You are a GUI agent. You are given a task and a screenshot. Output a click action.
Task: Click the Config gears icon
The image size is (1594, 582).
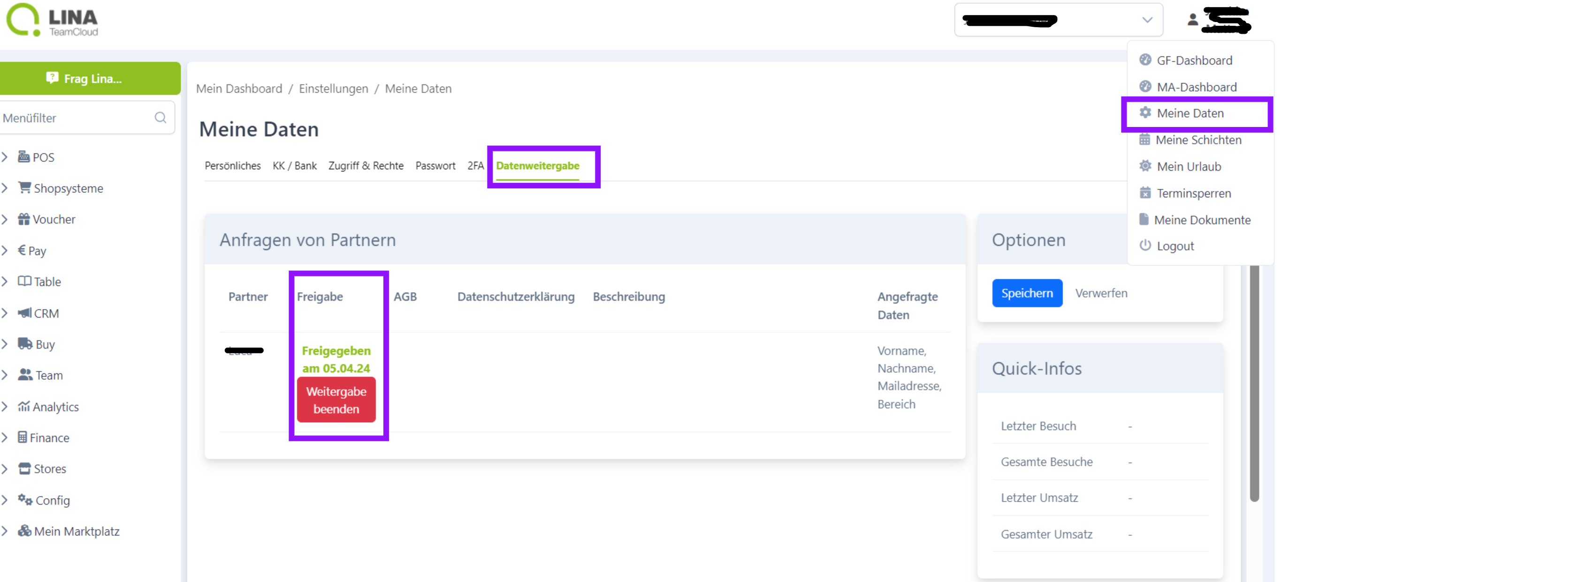(25, 500)
